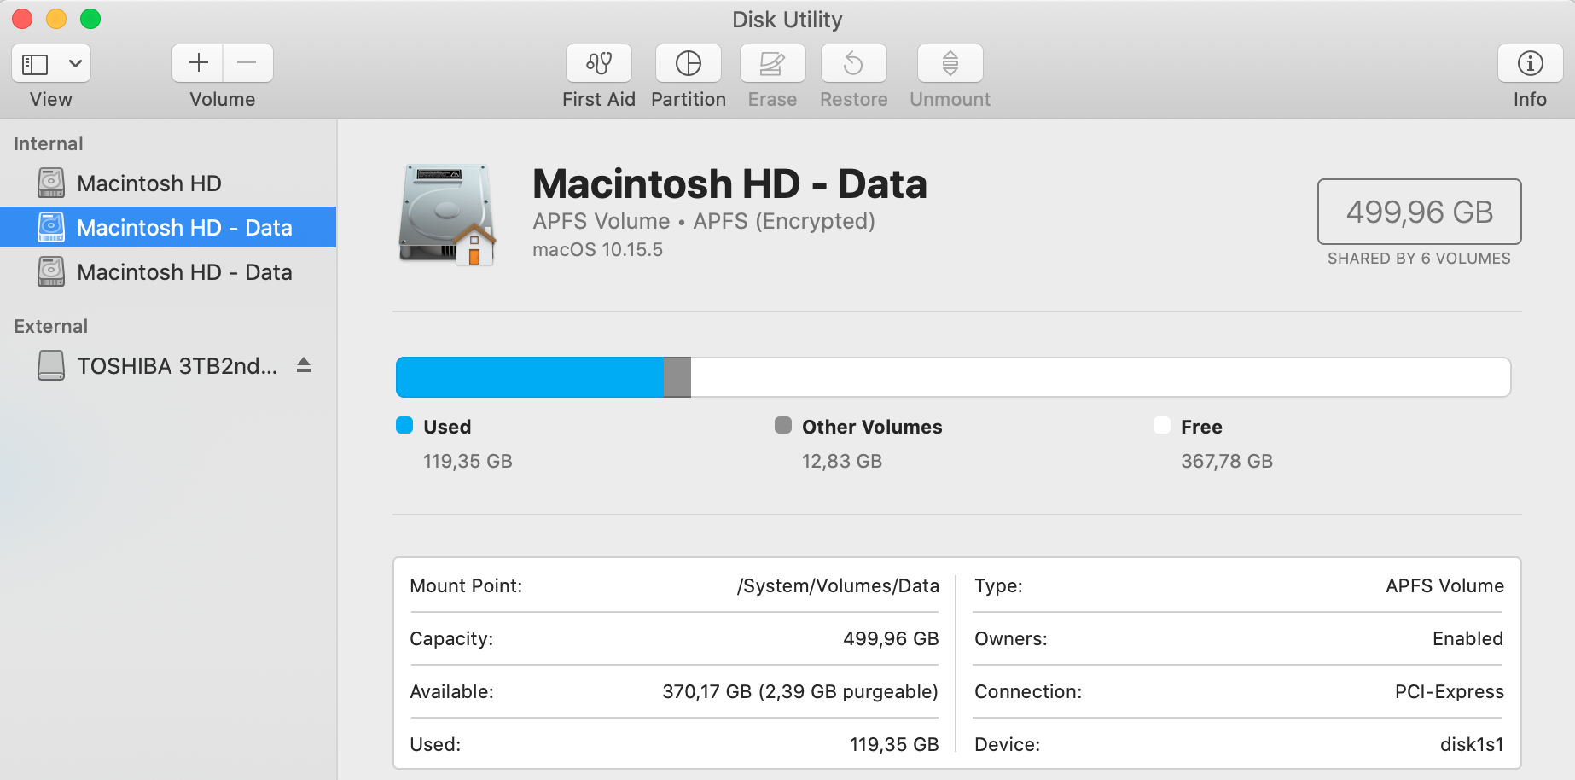
Task: Click the Owners: label
Action: click(x=1010, y=639)
